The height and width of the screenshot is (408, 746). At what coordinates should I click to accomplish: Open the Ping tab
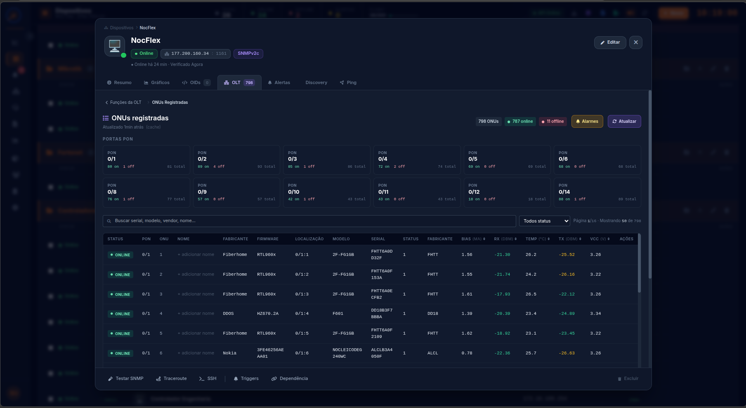coord(348,82)
